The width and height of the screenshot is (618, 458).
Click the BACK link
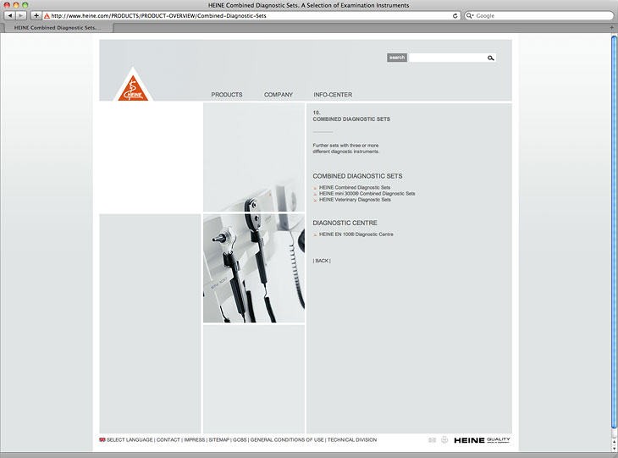click(322, 261)
